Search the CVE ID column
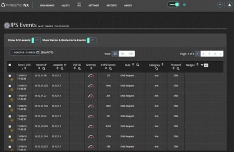234x152 pixels. coord(79,69)
